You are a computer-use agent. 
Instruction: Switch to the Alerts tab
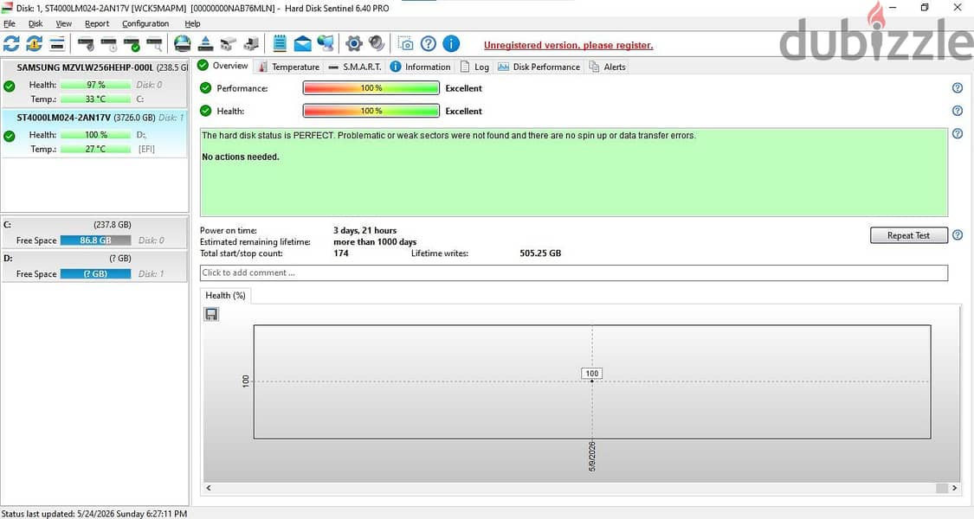point(607,67)
